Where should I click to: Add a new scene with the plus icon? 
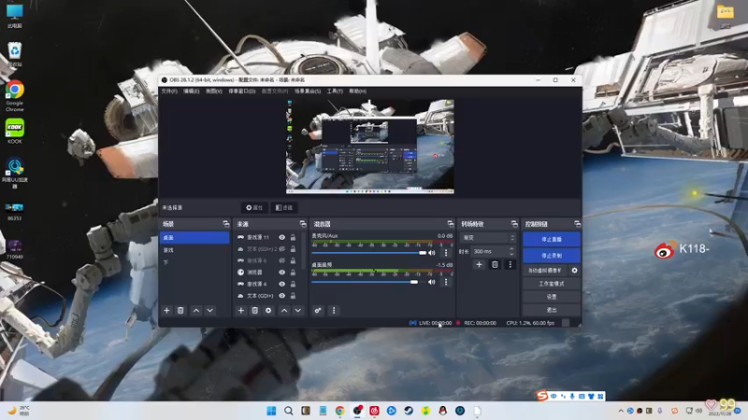166,311
